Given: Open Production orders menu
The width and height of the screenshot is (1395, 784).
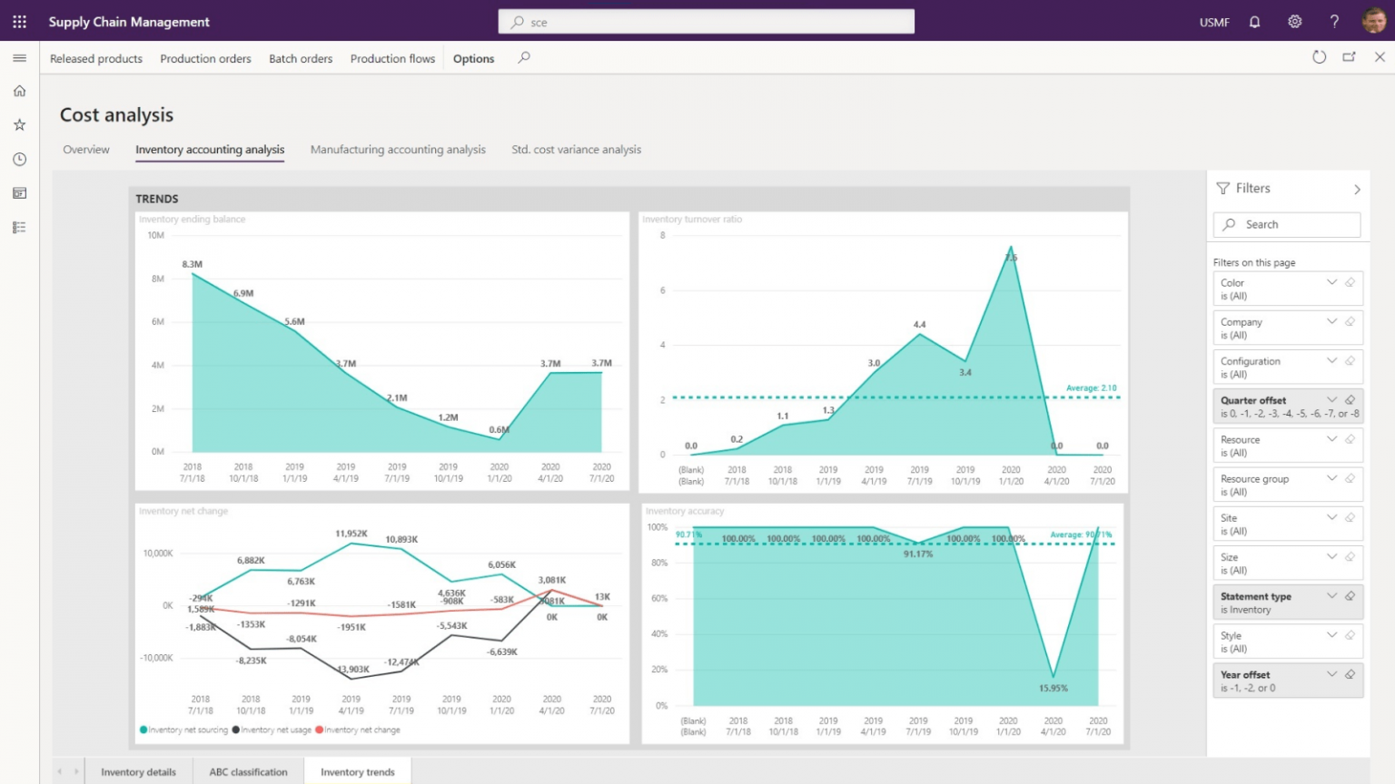Looking at the screenshot, I should point(205,59).
